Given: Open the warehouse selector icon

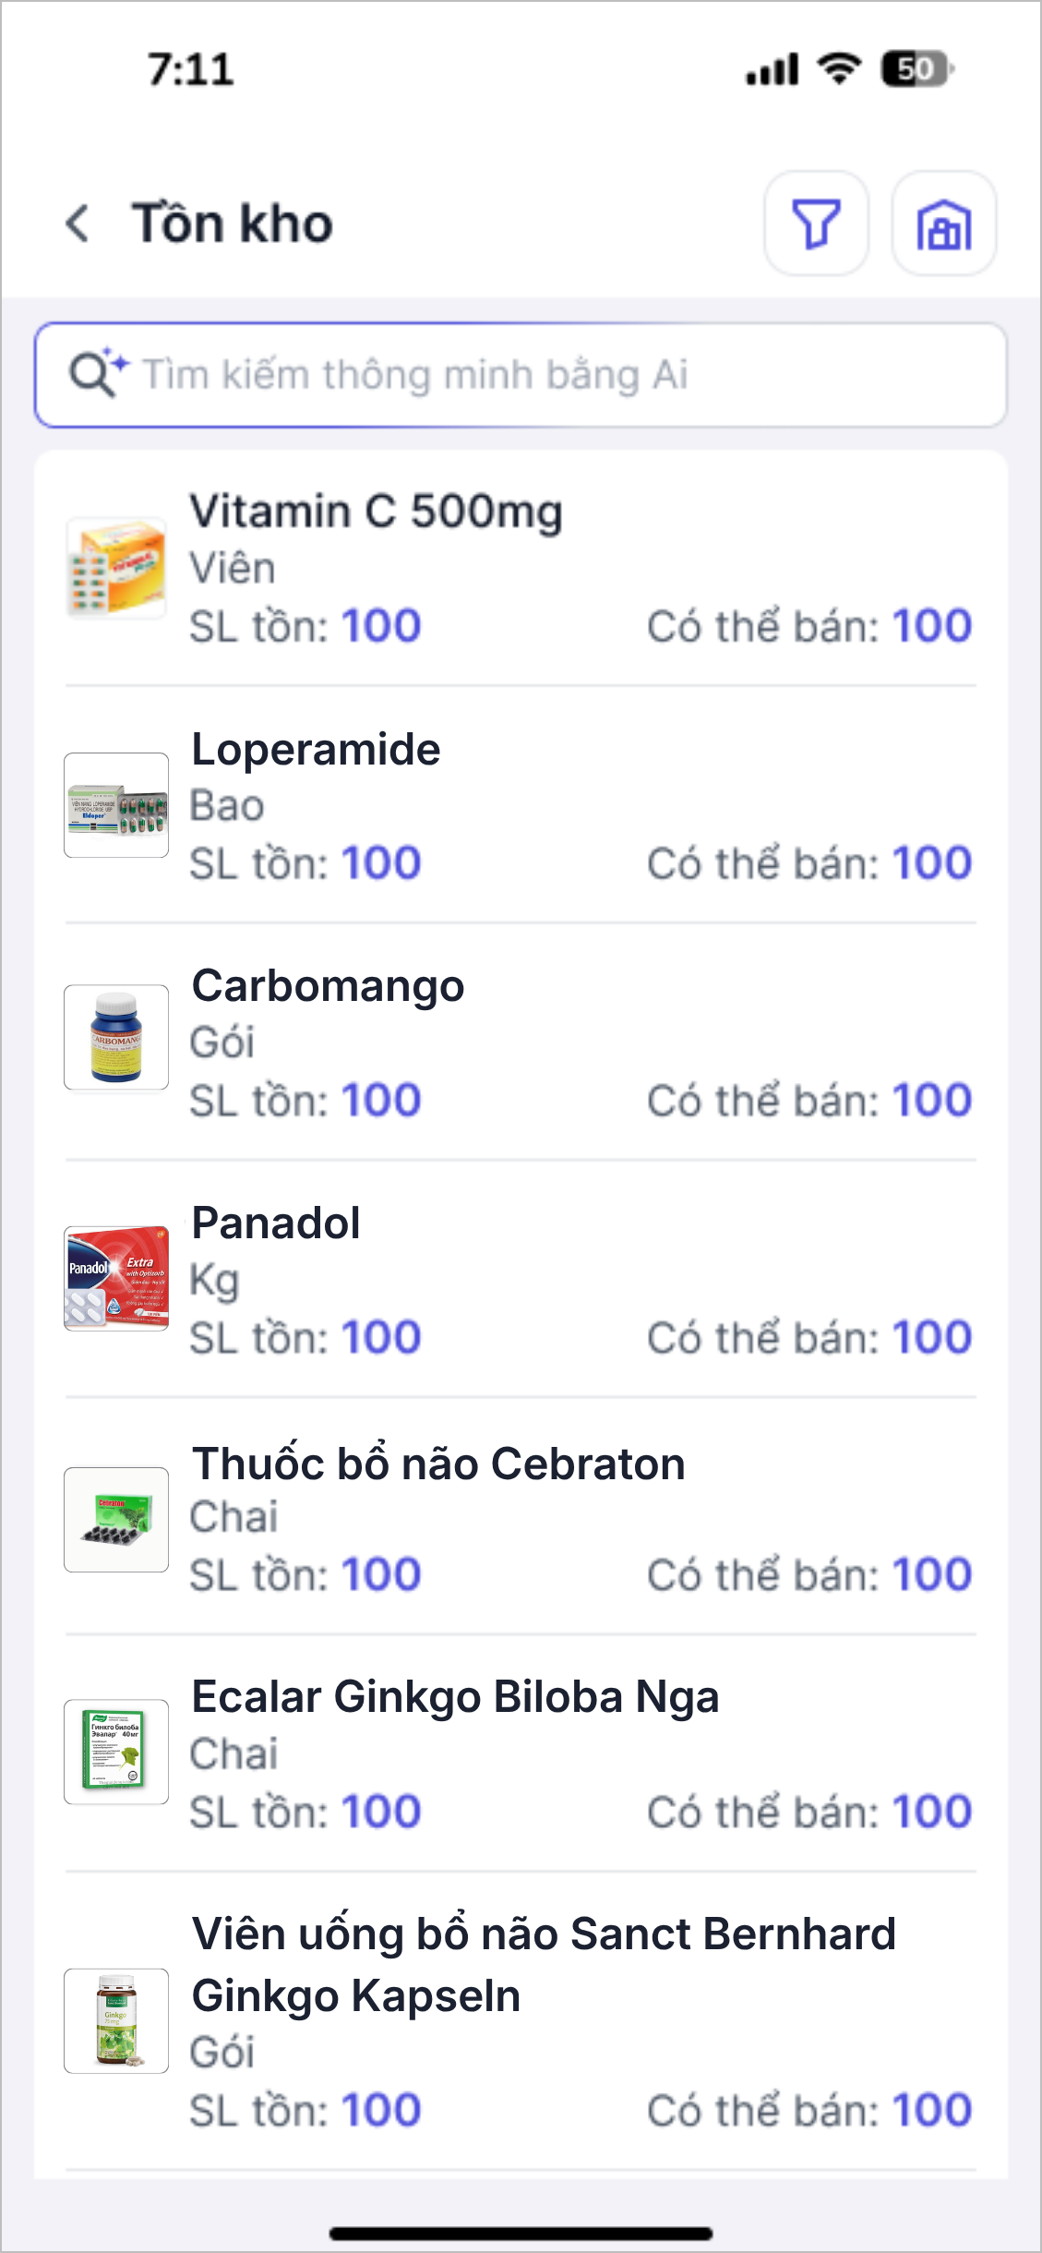Looking at the screenshot, I should point(943,223).
